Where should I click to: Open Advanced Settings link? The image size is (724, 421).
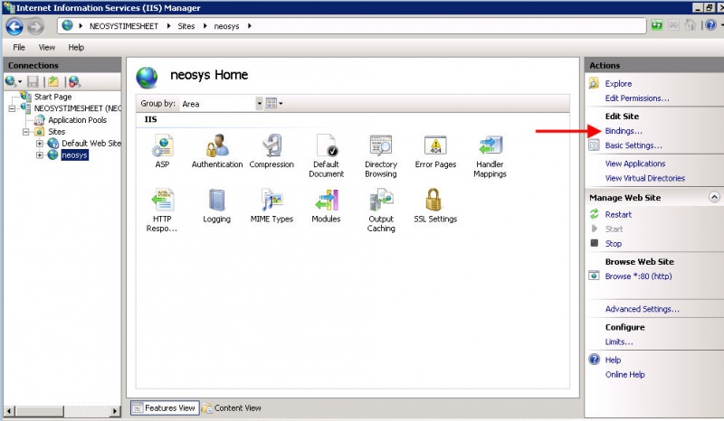pos(642,309)
